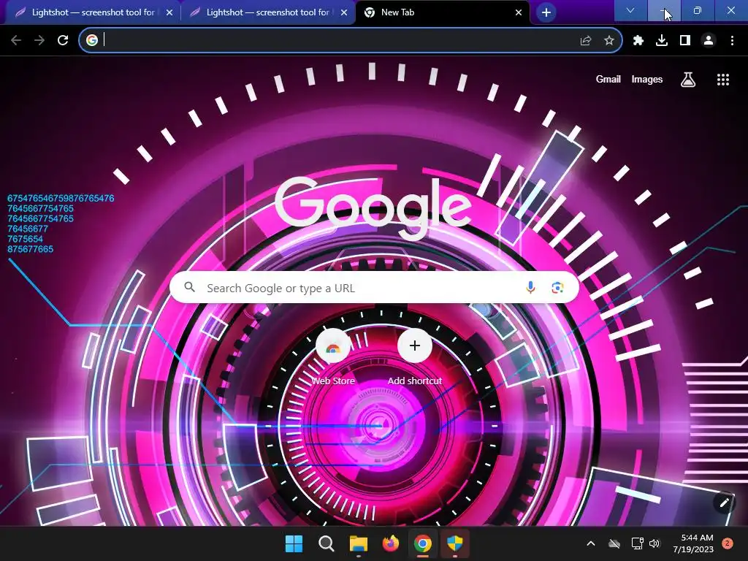Open Windows taskbar search
The height and width of the screenshot is (561, 748).
pos(327,543)
